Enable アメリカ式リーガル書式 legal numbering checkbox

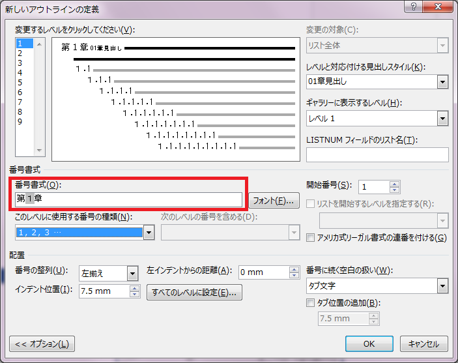pos(310,238)
